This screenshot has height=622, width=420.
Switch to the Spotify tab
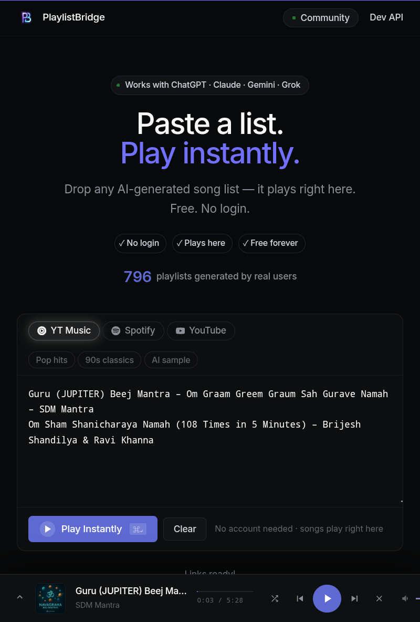(133, 331)
